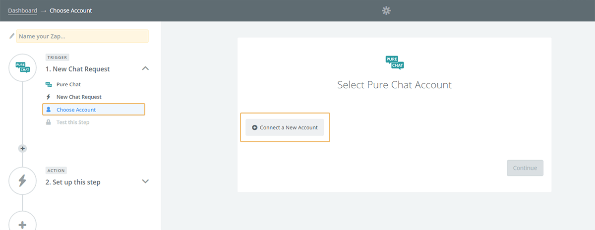Click the pencil icon beside Zap name

click(12, 36)
